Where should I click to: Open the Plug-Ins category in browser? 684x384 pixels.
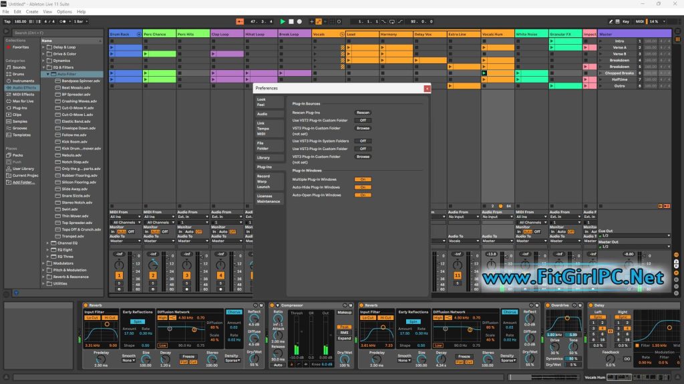click(x=20, y=107)
